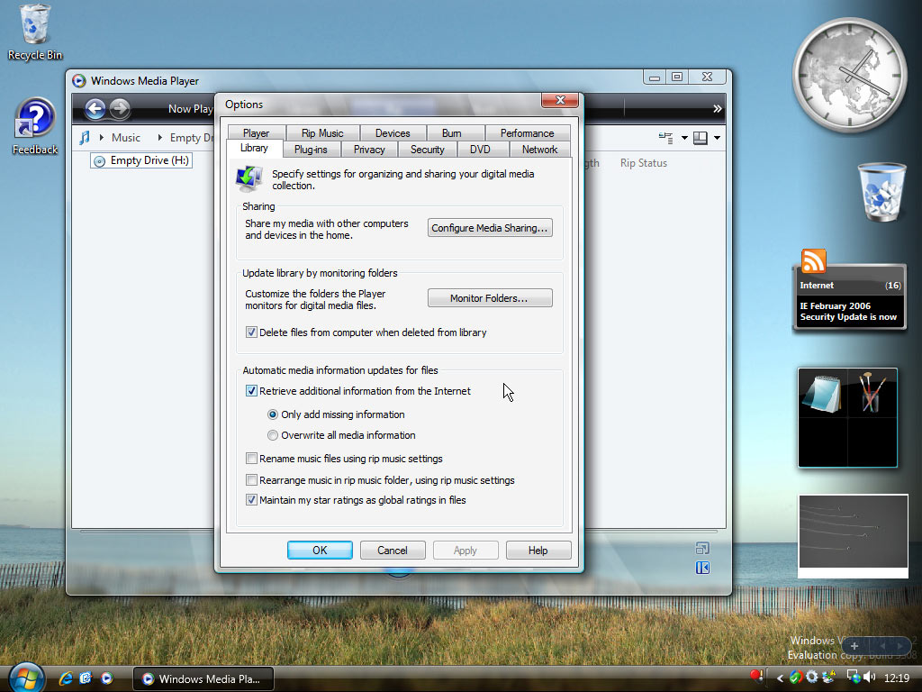Select Empty Drive (H:) tree item
This screenshot has height=692, width=922.
141,160
